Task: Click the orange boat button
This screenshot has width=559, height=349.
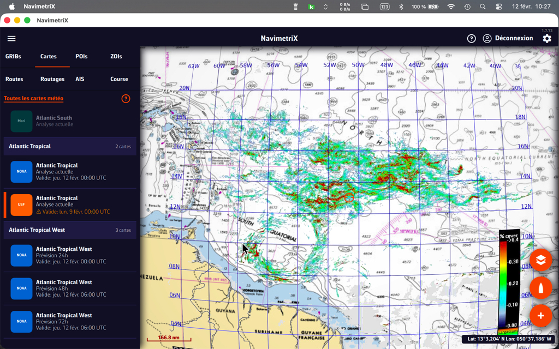Action: [540, 288]
